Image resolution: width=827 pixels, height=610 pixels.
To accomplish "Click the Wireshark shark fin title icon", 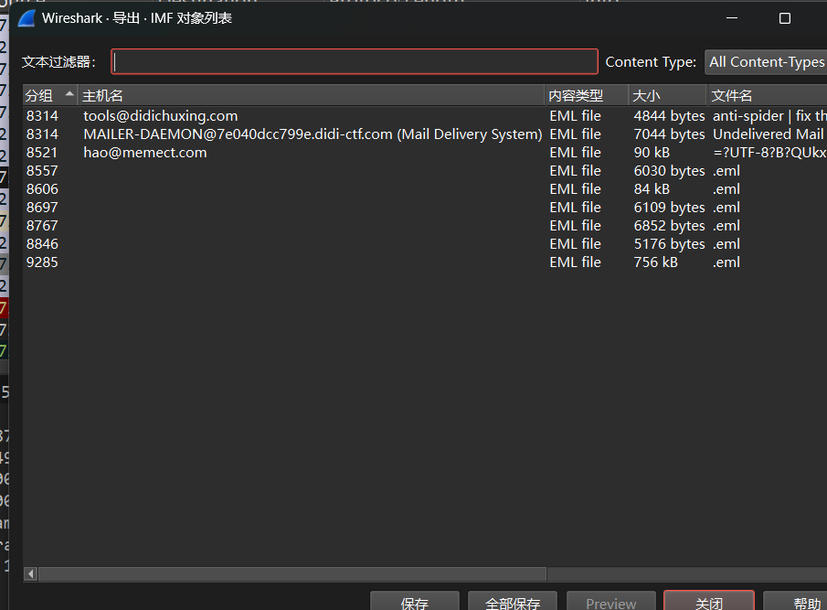I will (27, 18).
